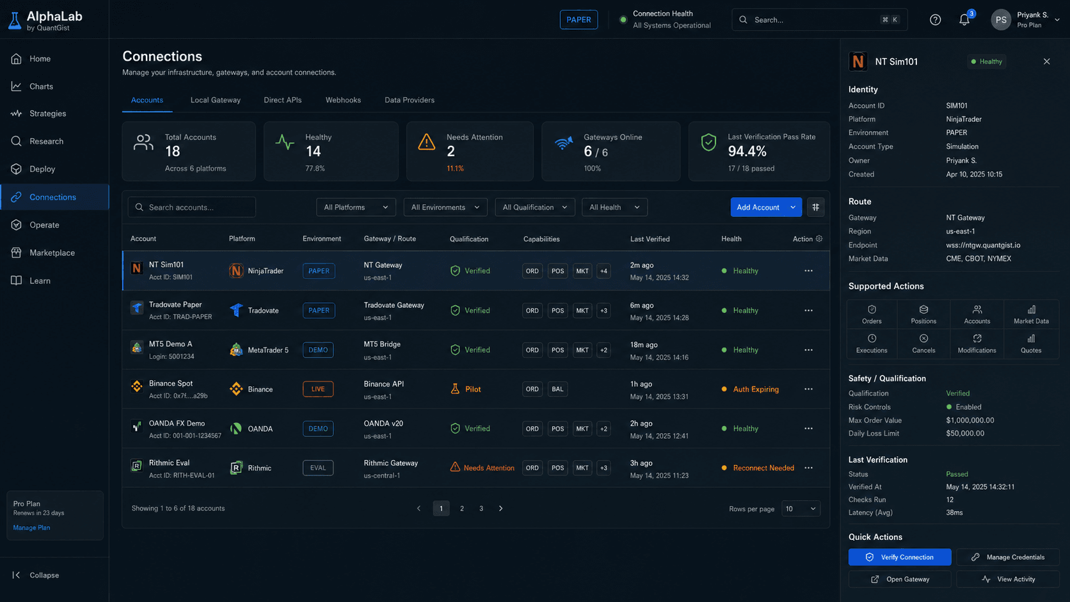The height and width of the screenshot is (602, 1070).
Task: Select the Market Data action tile
Action: click(1031, 315)
